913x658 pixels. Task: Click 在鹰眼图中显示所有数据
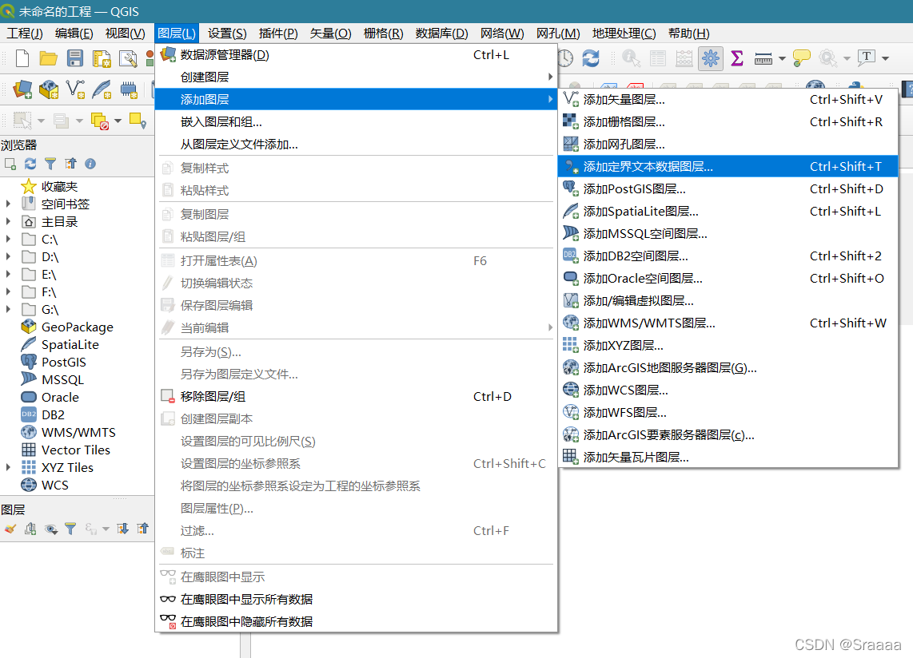tap(357, 599)
